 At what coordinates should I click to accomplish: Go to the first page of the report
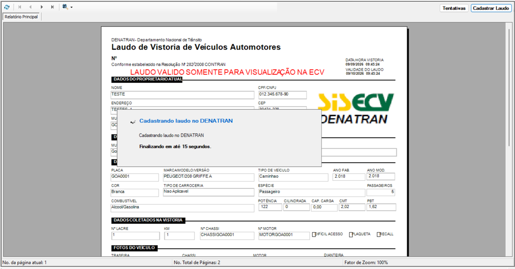(19, 7)
